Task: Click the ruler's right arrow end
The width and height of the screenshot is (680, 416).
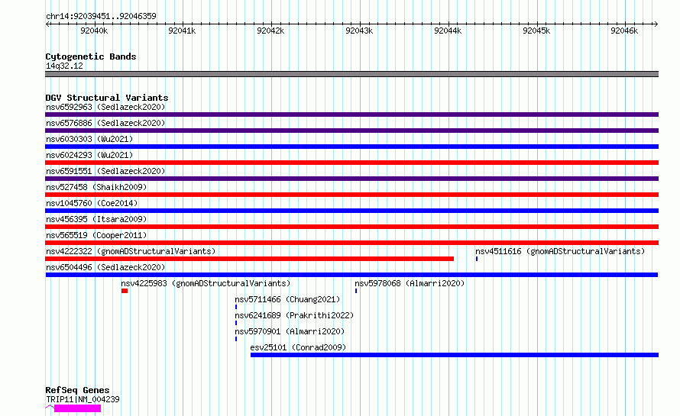Action: (656, 24)
